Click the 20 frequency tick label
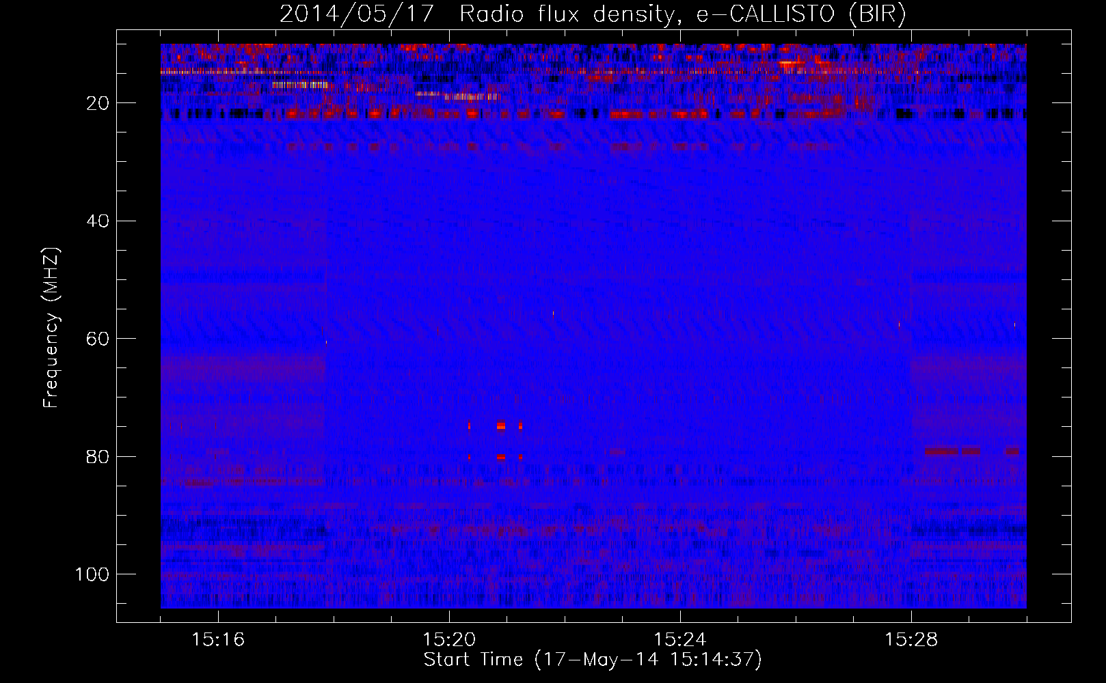The width and height of the screenshot is (1106, 683). [98, 103]
